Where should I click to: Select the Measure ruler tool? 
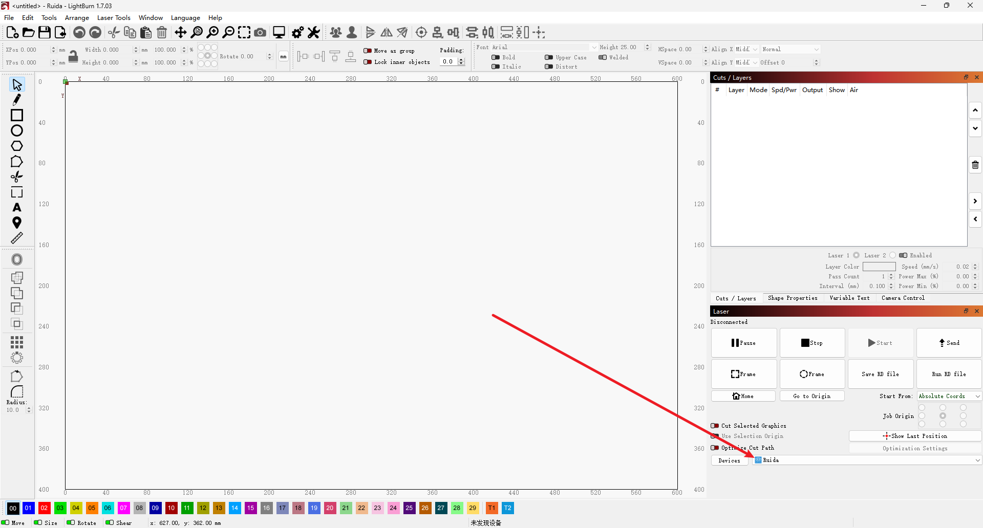(17, 238)
